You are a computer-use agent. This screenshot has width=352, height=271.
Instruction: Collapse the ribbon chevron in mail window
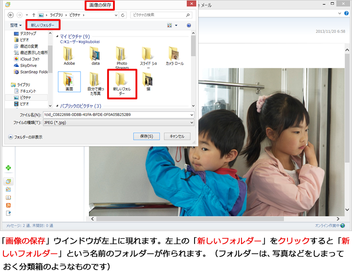tap(340, 14)
